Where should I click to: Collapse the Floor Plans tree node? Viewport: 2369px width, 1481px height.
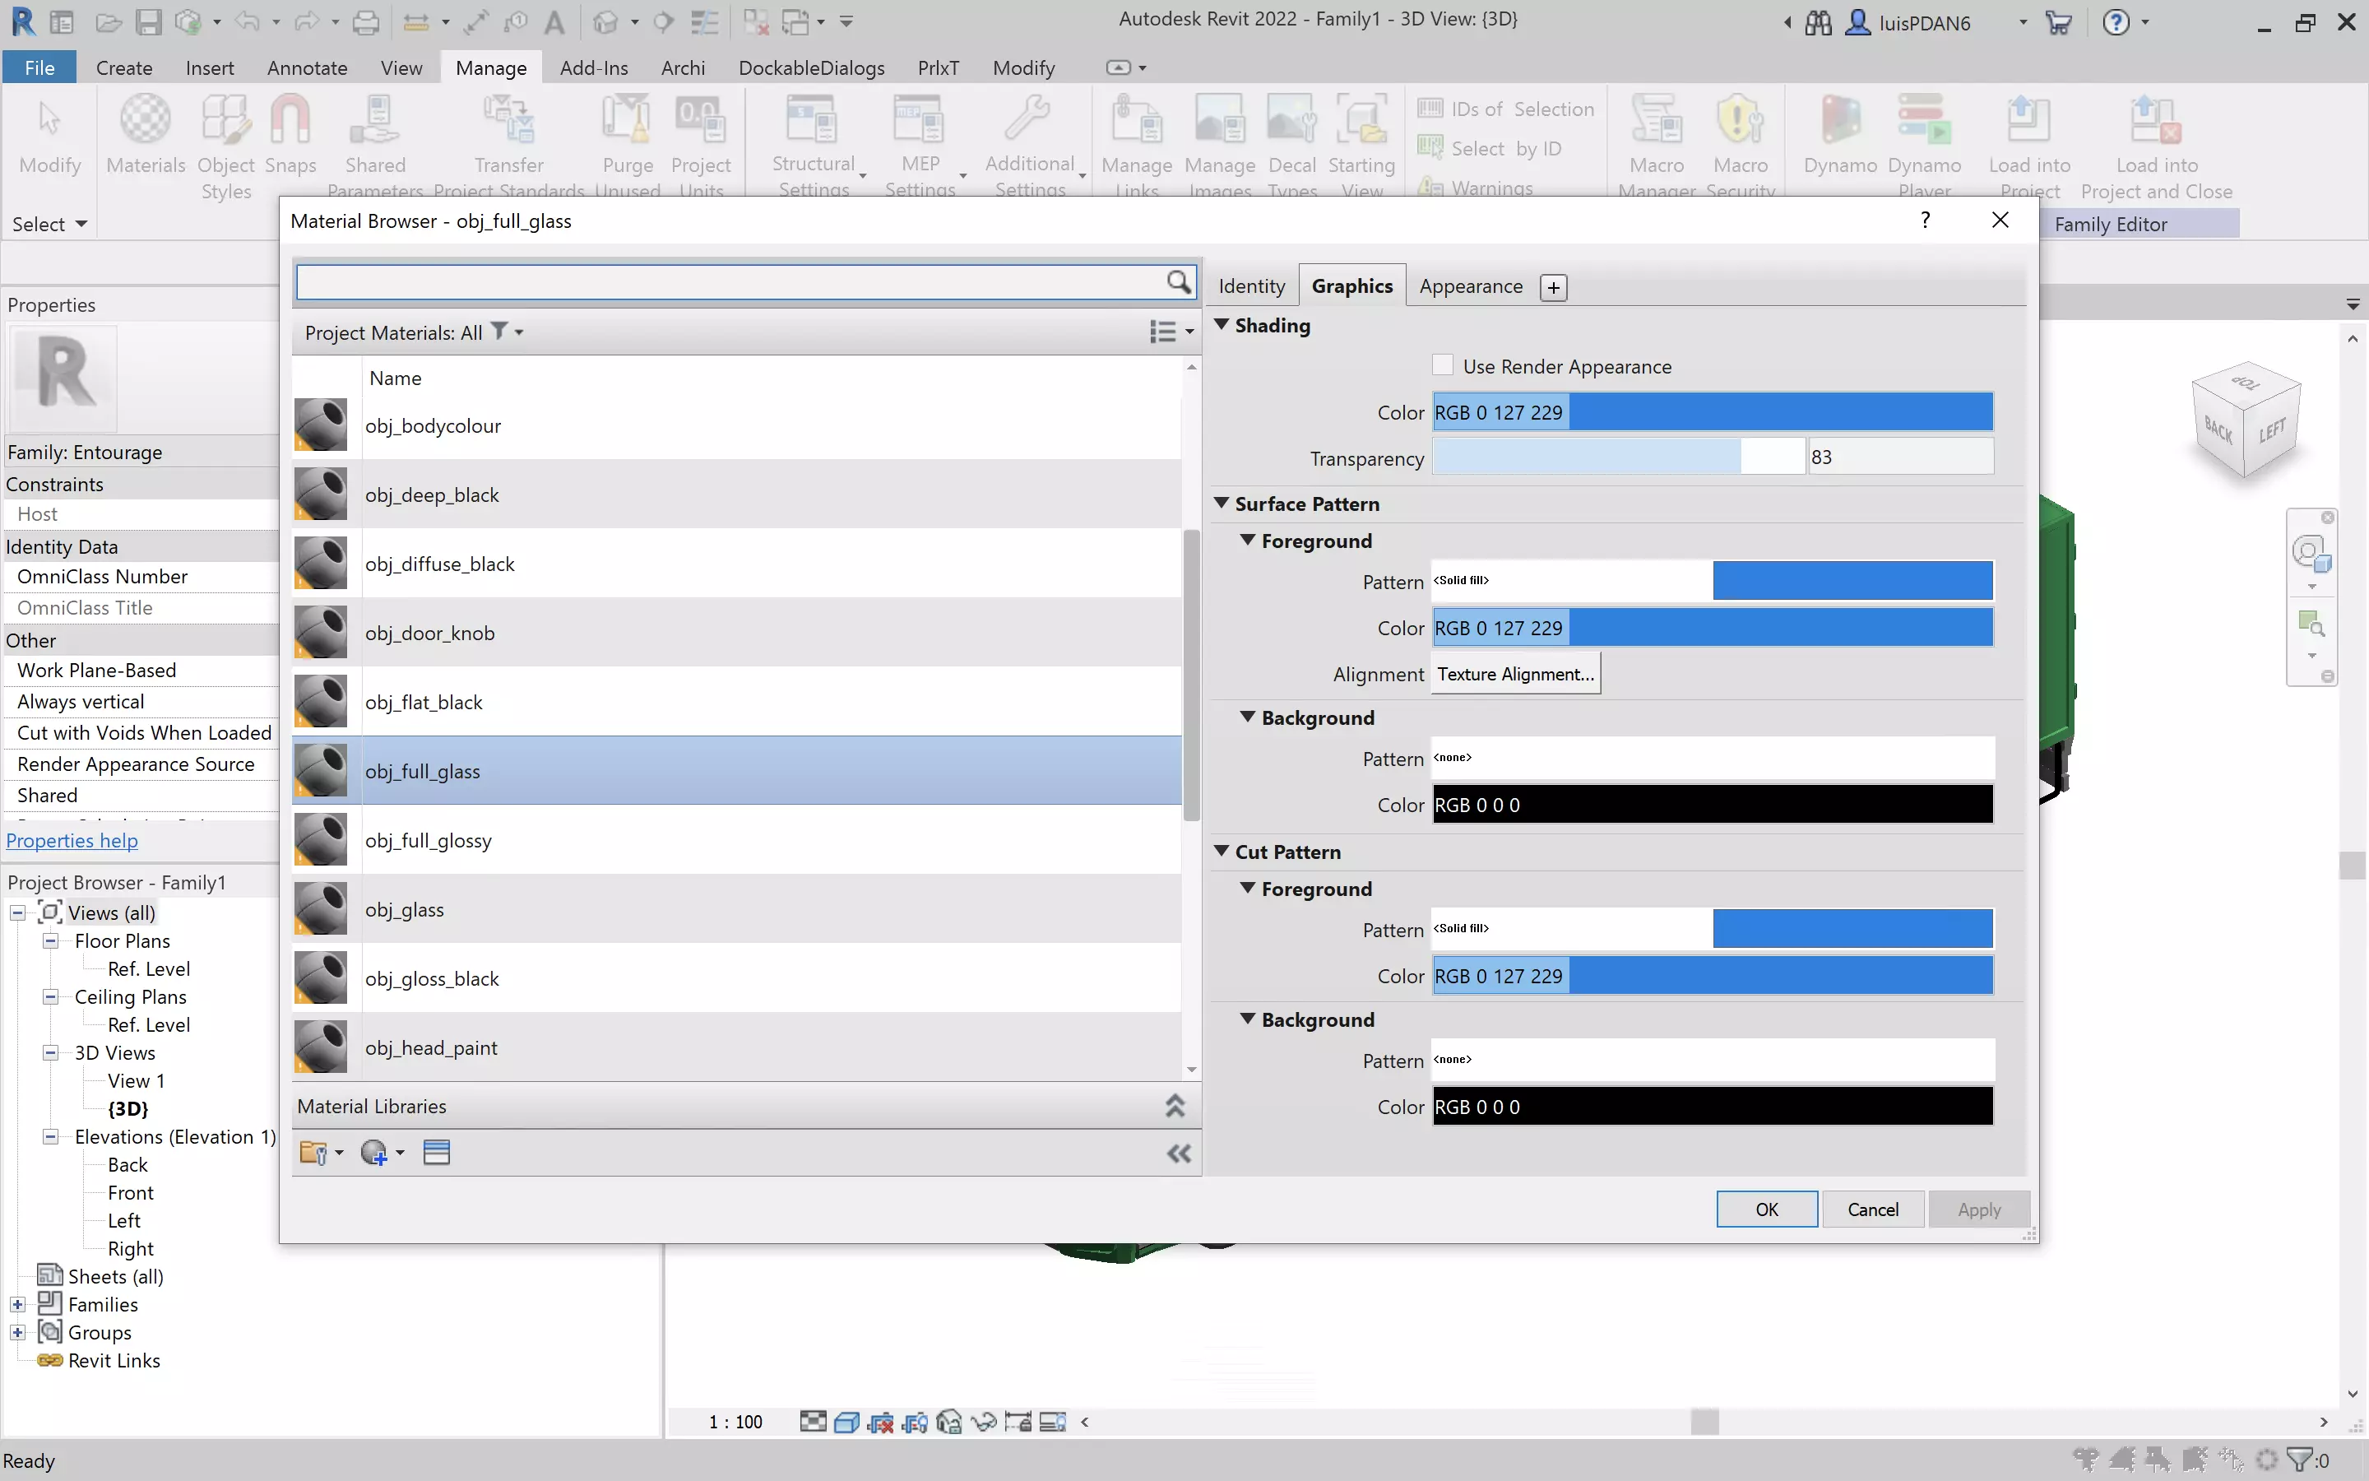[50, 940]
